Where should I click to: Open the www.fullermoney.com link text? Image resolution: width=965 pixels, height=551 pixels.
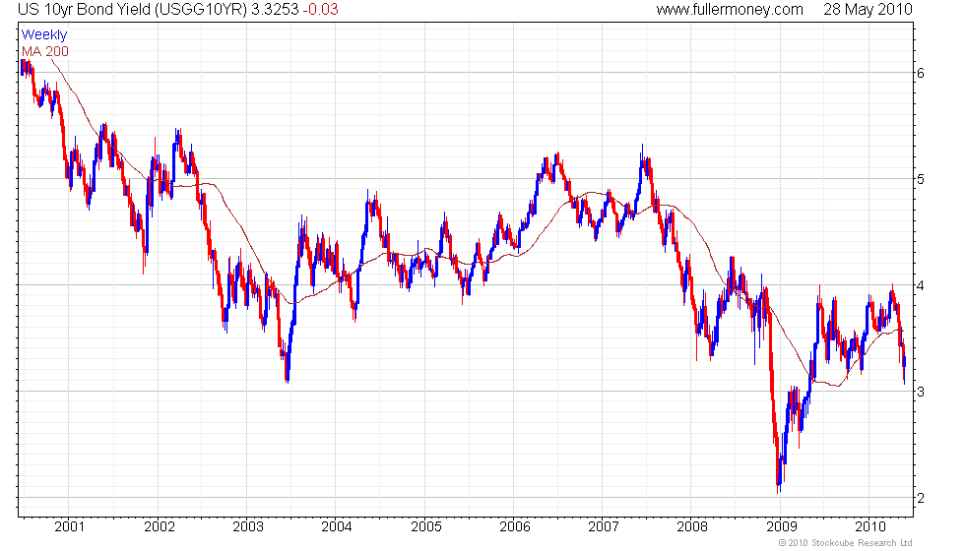point(730,10)
